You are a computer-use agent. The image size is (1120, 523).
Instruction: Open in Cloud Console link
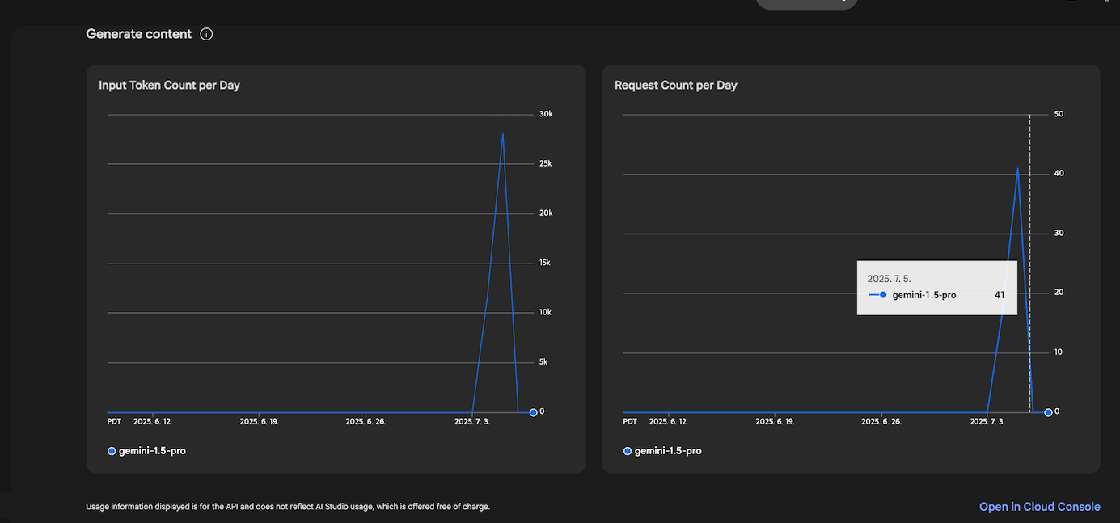click(x=1039, y=507)
